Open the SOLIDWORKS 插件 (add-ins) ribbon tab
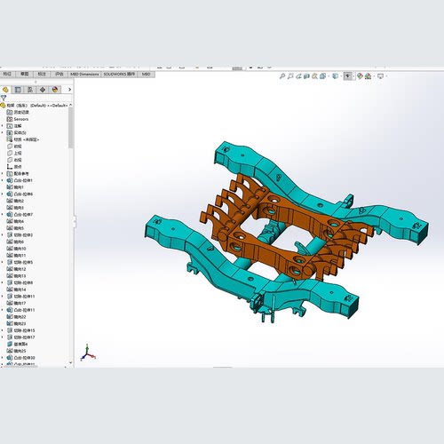This screenshot has height=444, width=444. click(x=119, y=74)
